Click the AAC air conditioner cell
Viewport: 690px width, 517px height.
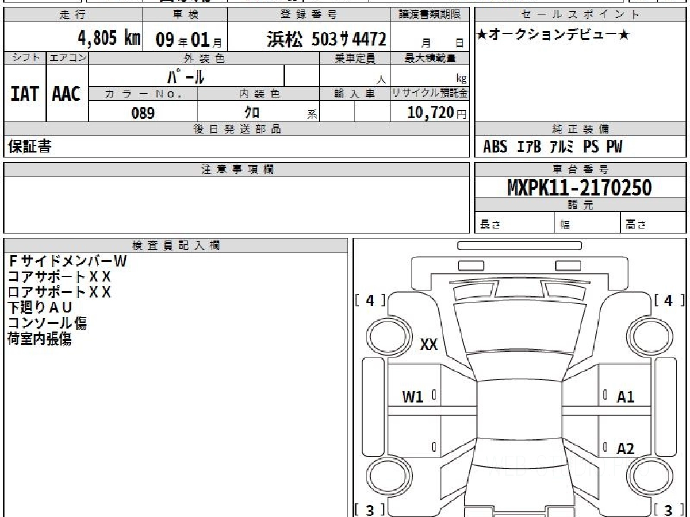[67, 94]
